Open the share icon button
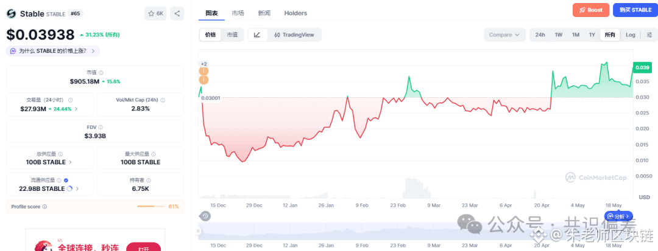Screen dimensions: 658x251 click(177, 13)
